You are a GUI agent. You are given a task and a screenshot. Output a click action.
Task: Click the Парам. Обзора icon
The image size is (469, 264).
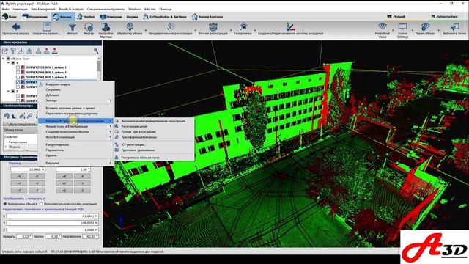(x=425, y=27)
